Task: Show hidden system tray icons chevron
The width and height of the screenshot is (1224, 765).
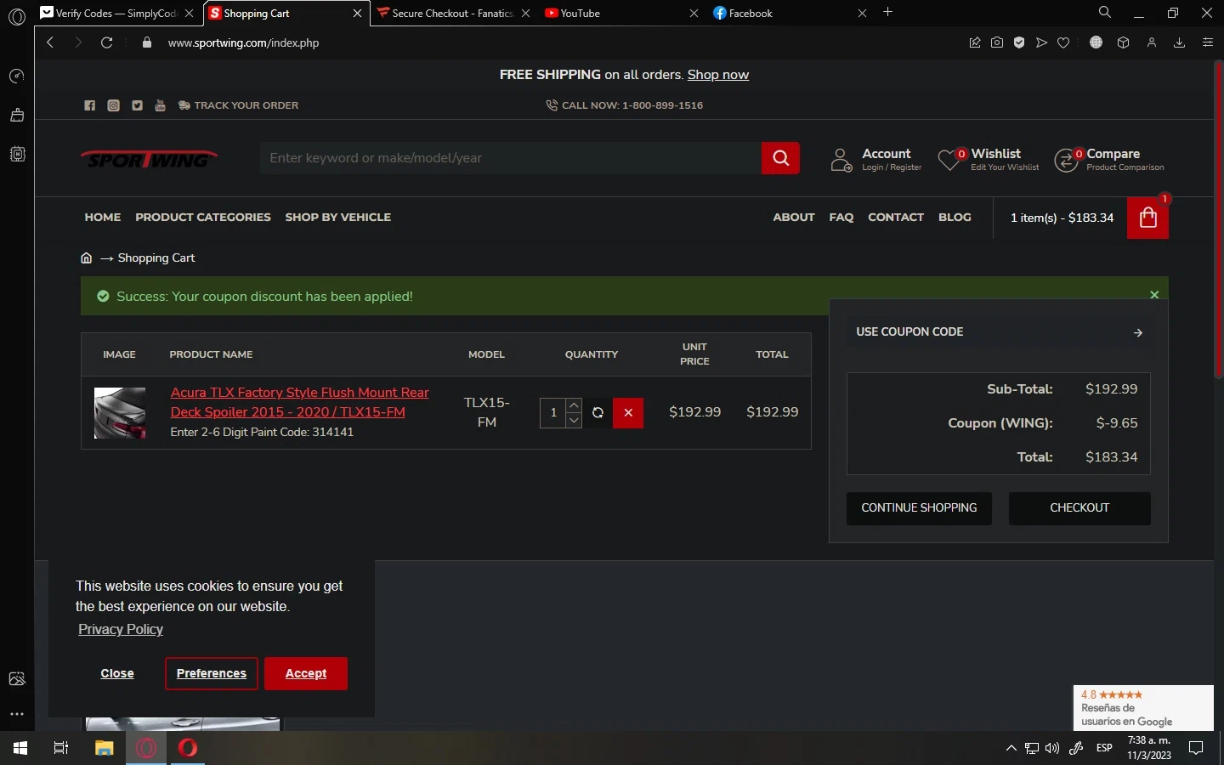Action: [x=1011, y=748]
